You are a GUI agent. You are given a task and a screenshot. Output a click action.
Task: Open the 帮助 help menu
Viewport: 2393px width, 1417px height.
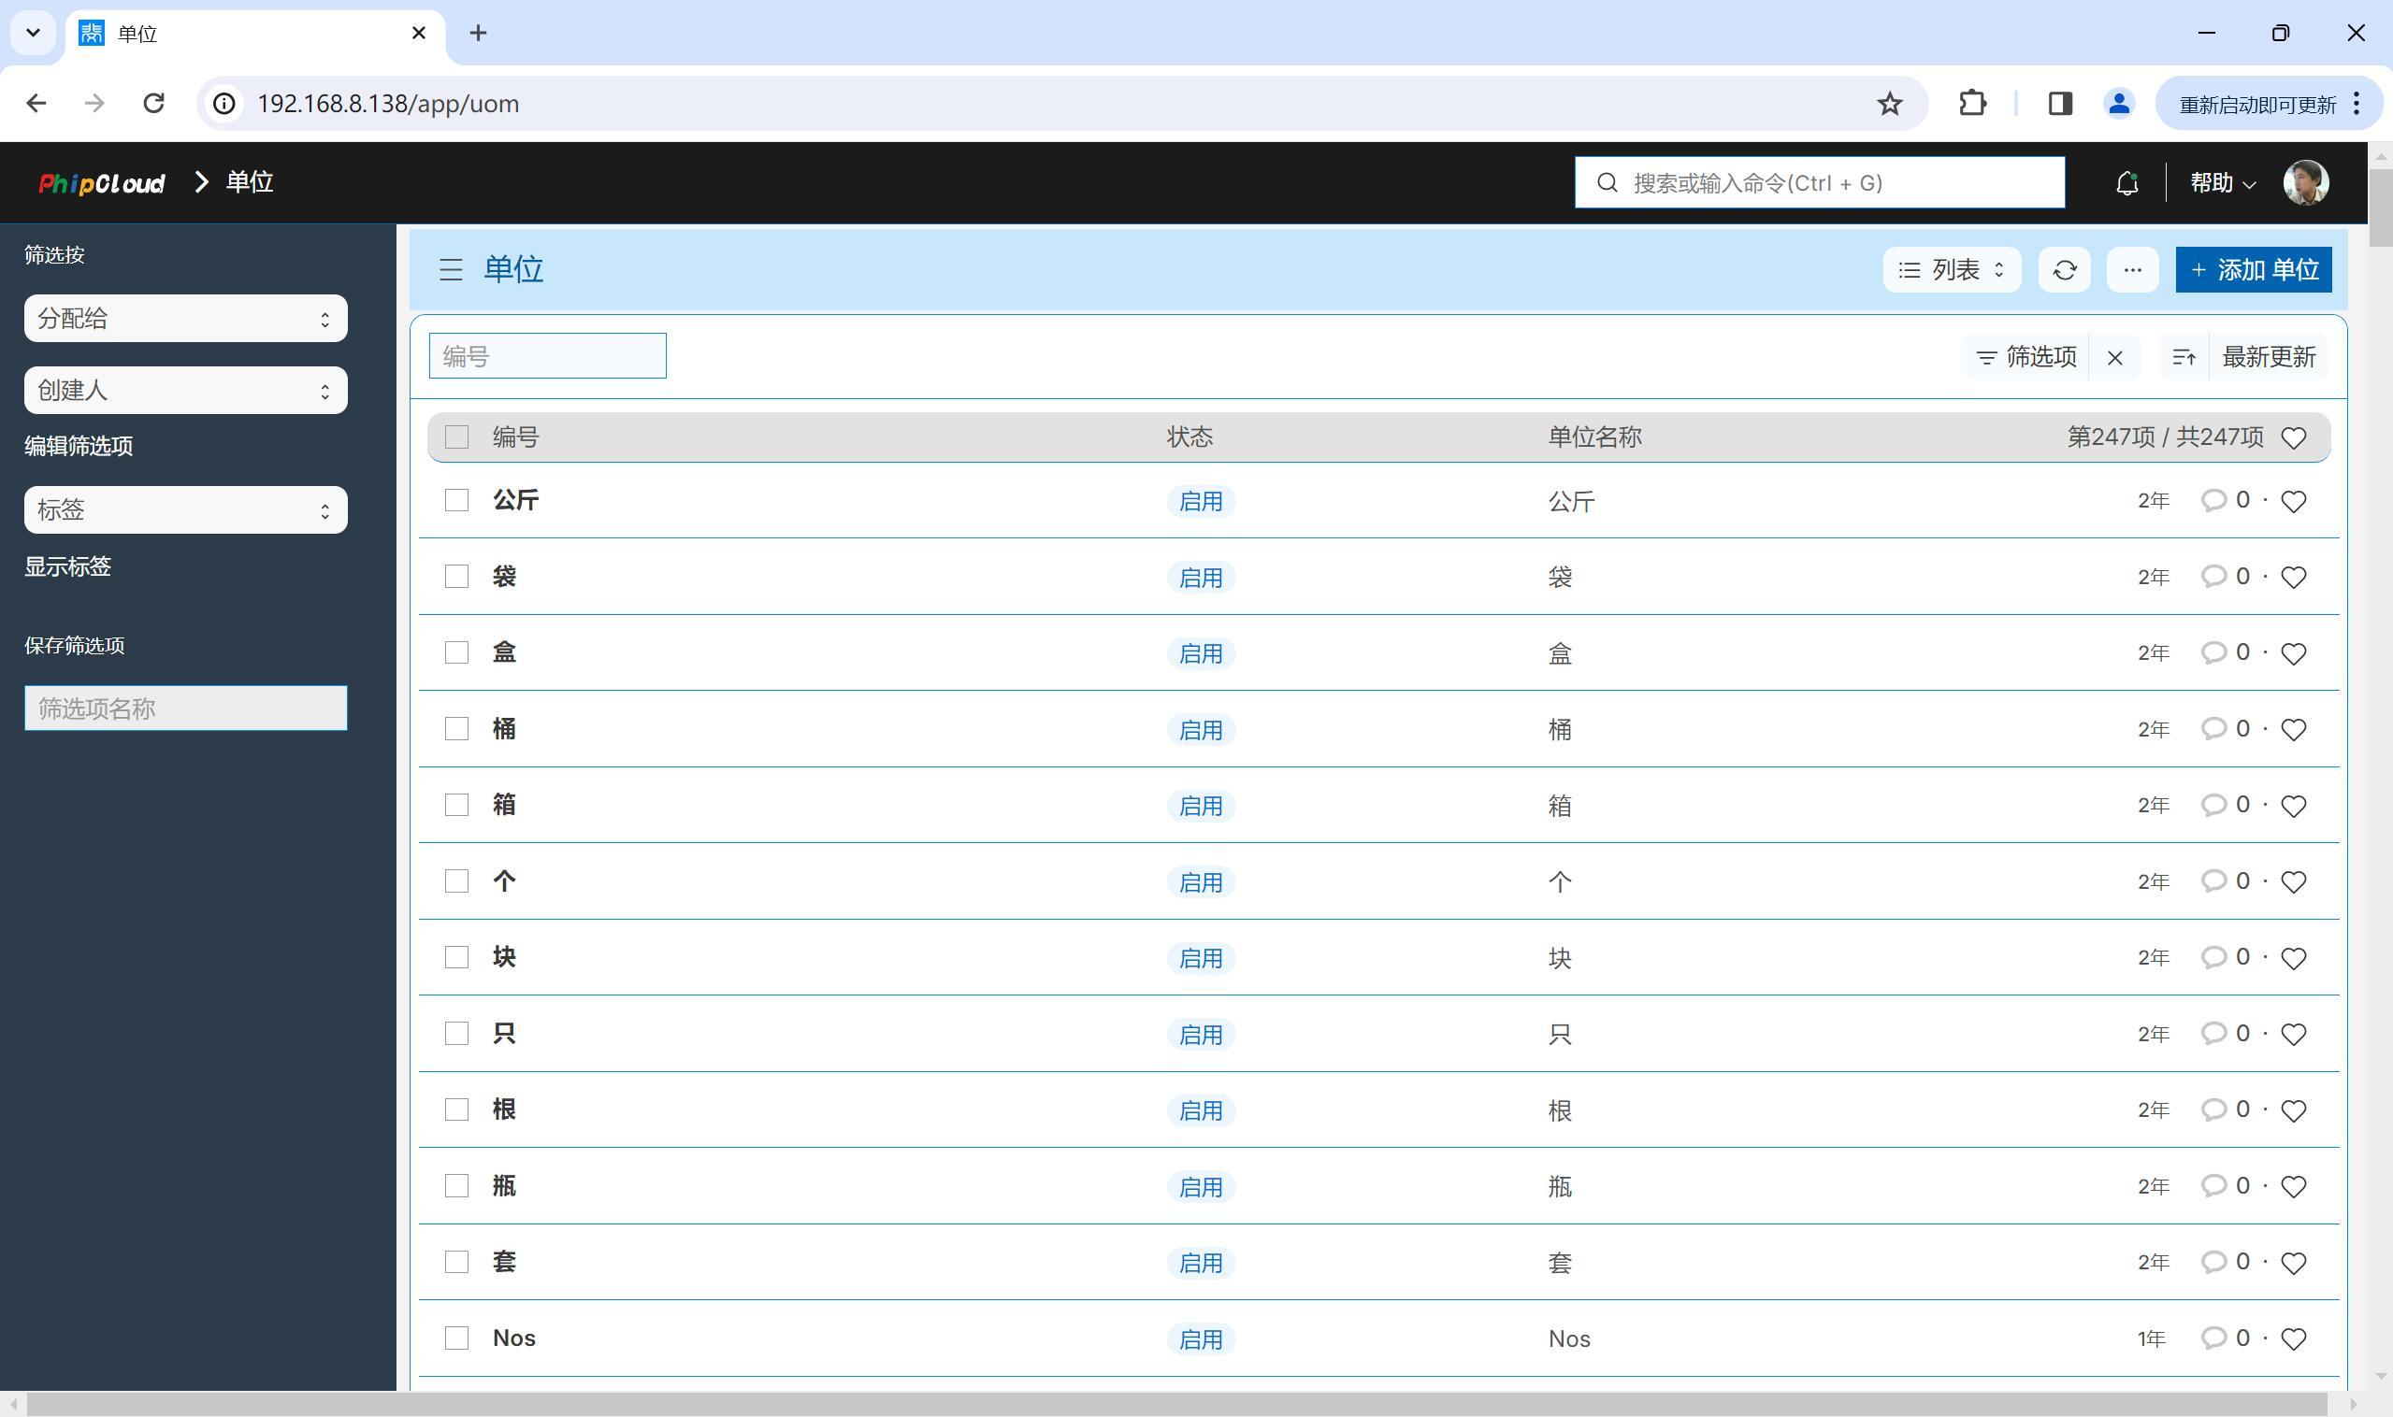pyautogui.click(x=2222, y=182)
